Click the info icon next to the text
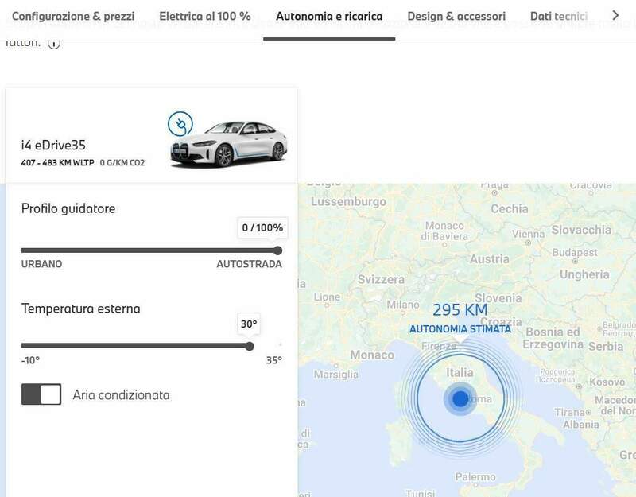 (x=54, y=43)
